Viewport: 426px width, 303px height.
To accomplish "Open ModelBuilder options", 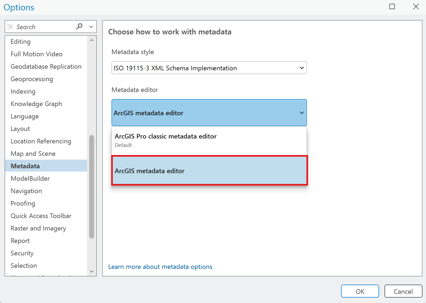I will click(46, 179).
